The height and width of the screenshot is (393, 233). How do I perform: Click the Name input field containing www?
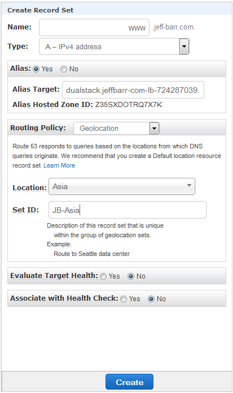tap(94, 27)
